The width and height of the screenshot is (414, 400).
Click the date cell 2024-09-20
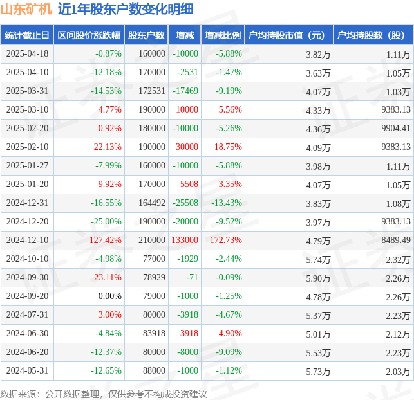click(28, 296)
